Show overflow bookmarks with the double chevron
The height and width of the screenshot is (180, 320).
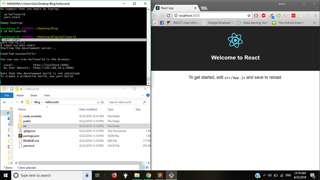point(315,23)
